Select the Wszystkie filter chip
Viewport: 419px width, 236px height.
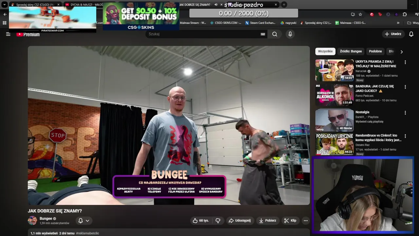(325, 51)
